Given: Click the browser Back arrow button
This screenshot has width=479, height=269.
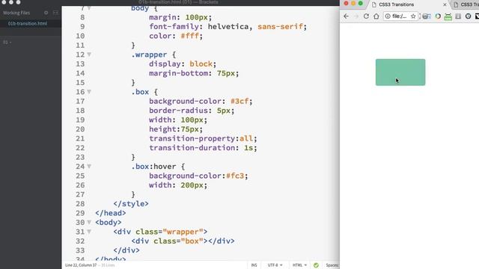Looking at the screenshot, I should click(x=346, y=16).
